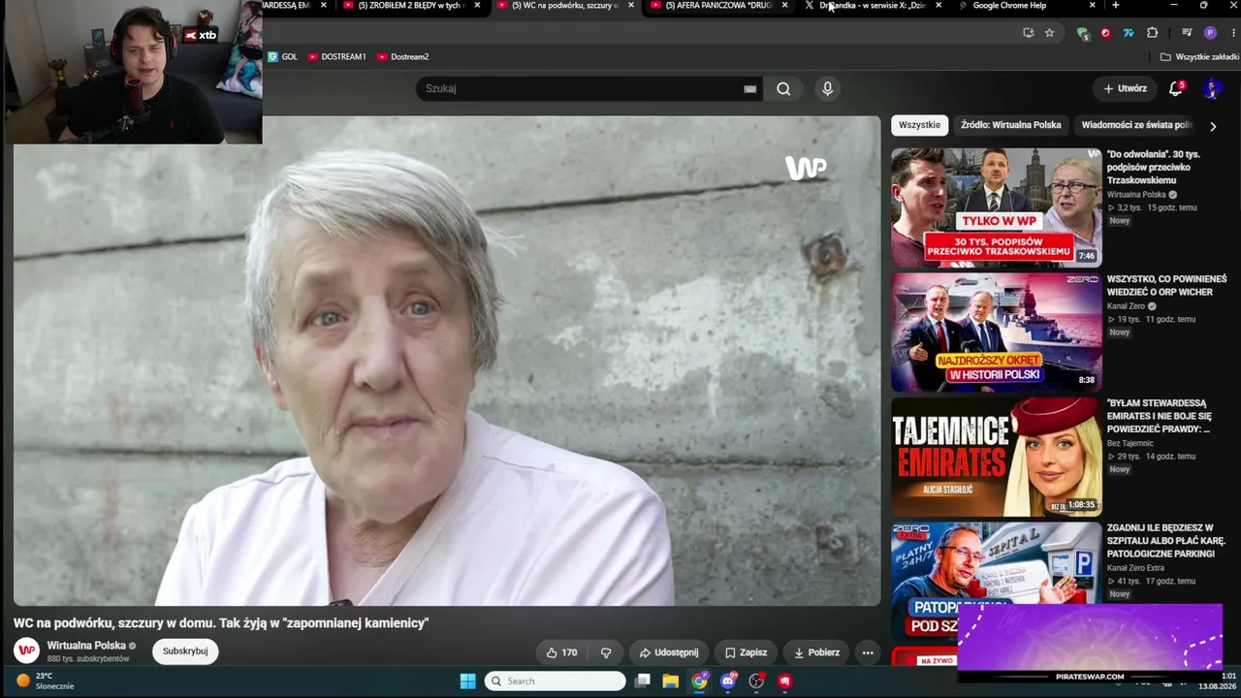Image resolution: width=1241 pixels, height=698 pixels.
Task: Select the Wiadomości ze świata polityki chip
Action: pos(1136,125)
